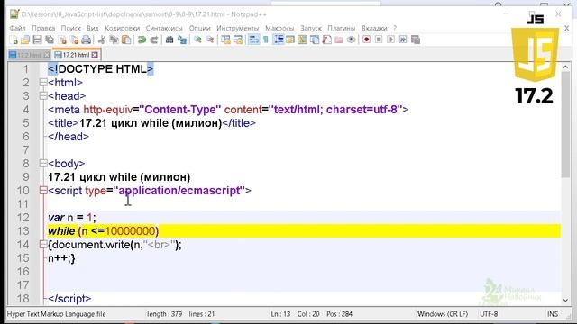Toggle INS mode in status bar
The width and height of the screenshot is (577, 324).
[x=553, y=314]
